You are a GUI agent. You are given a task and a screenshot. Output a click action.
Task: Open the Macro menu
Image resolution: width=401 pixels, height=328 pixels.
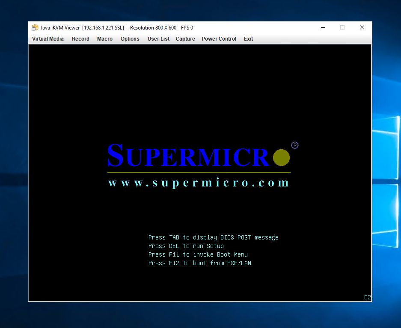click(105, 39)
